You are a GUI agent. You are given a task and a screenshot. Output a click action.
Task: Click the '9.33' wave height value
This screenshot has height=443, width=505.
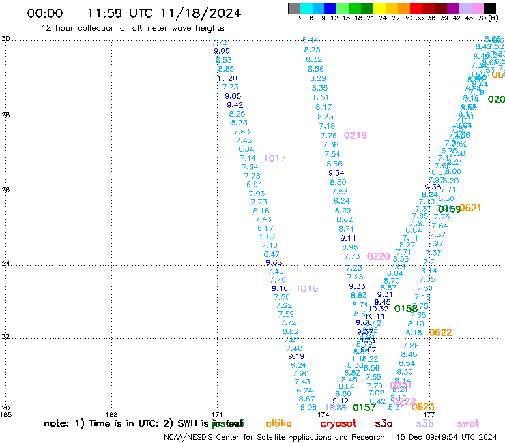click(357, 286)
